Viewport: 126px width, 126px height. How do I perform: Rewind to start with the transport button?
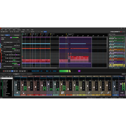(8, 71)
